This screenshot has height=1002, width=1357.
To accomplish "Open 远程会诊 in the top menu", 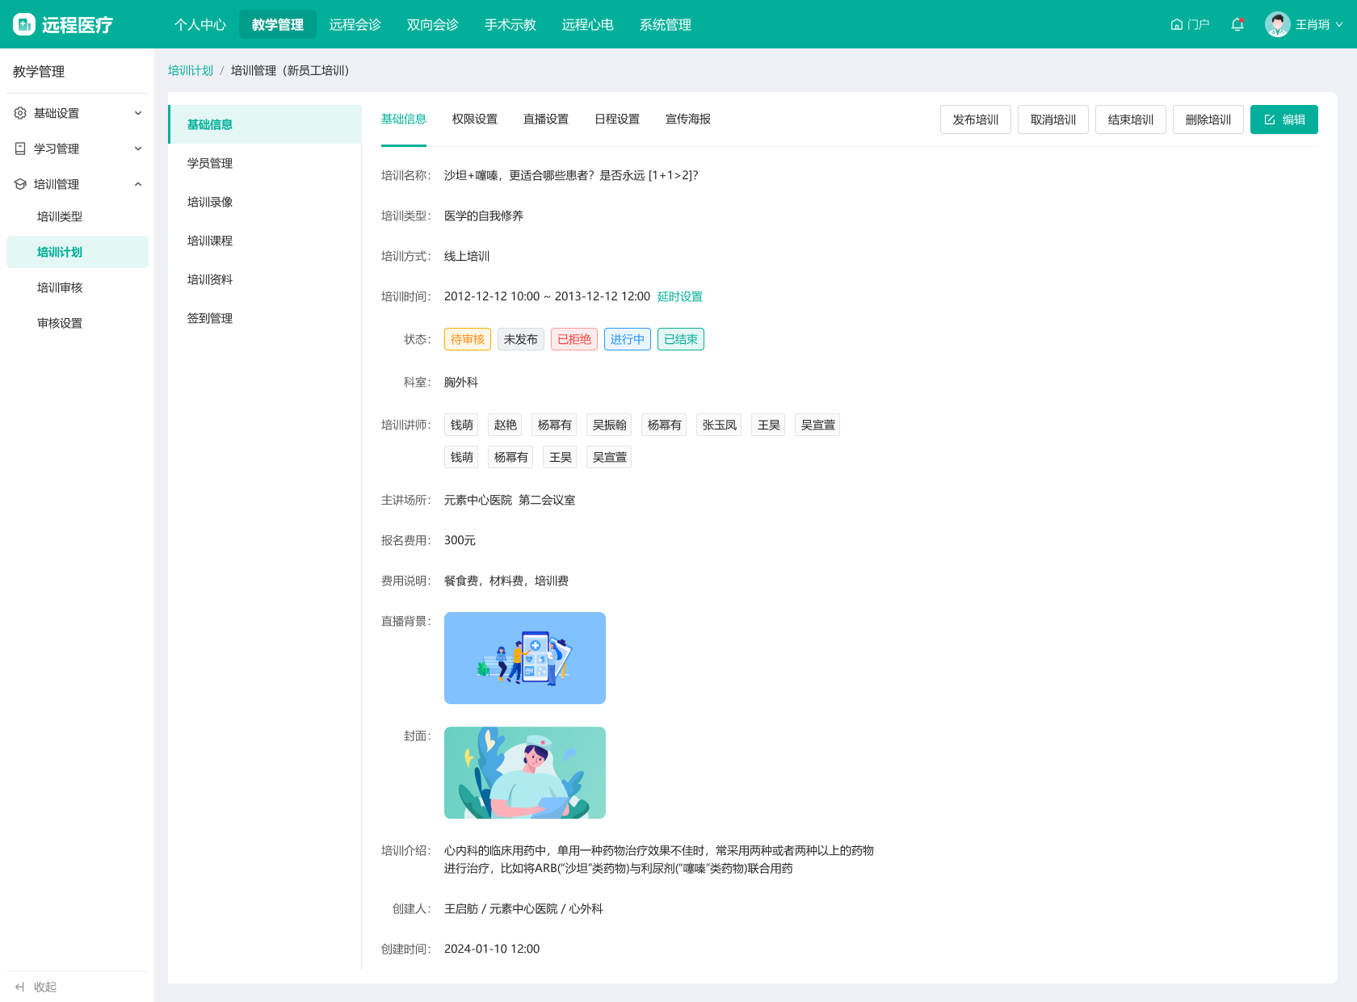I will coord(355,24).
